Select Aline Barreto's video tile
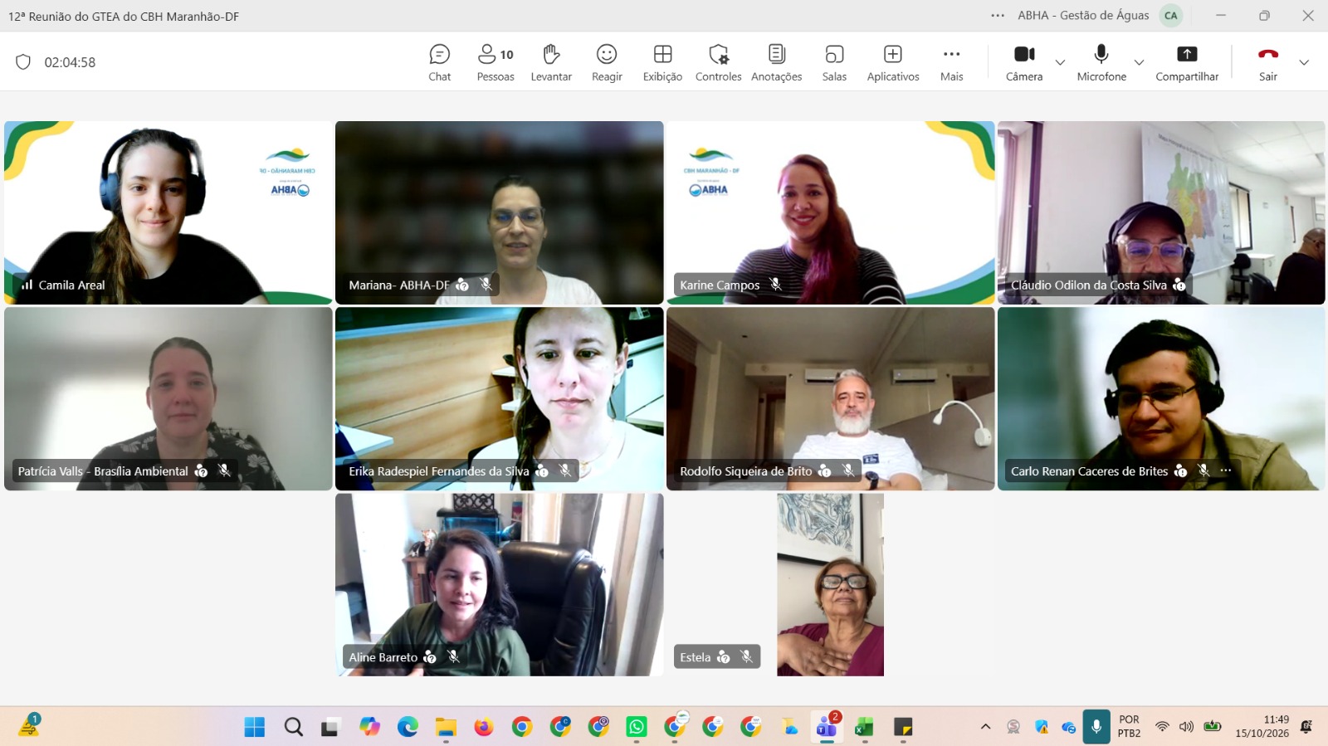The height and width of the screenshot is (746, 1328). (499, 585)
